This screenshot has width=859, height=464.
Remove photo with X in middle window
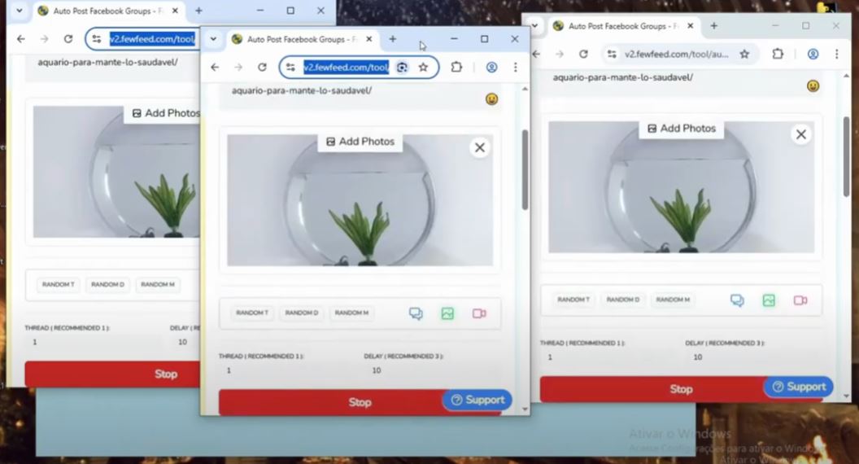click(480, 147)
